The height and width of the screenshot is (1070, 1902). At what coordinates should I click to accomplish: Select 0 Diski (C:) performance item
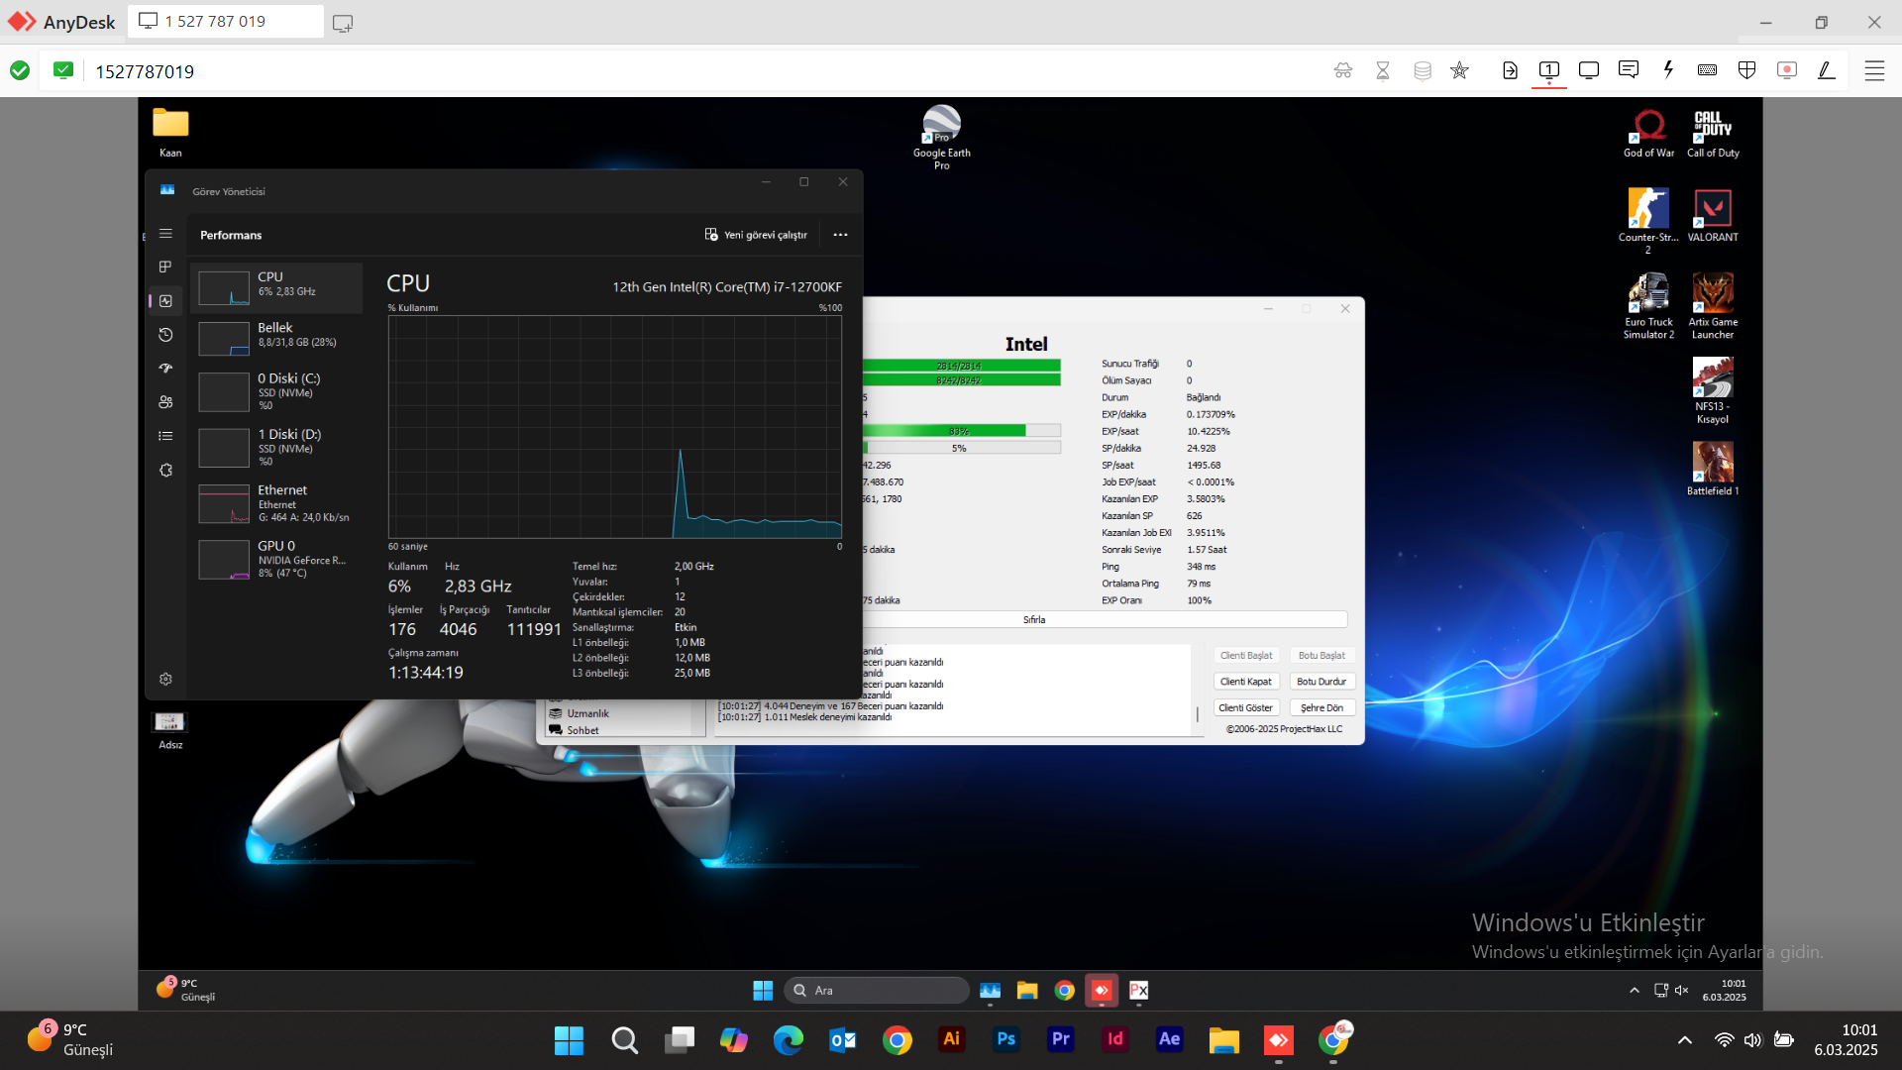click(277, 391)
